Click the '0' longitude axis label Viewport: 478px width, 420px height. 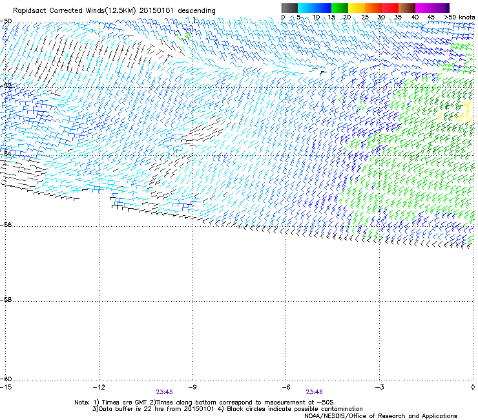coord(473,387)
